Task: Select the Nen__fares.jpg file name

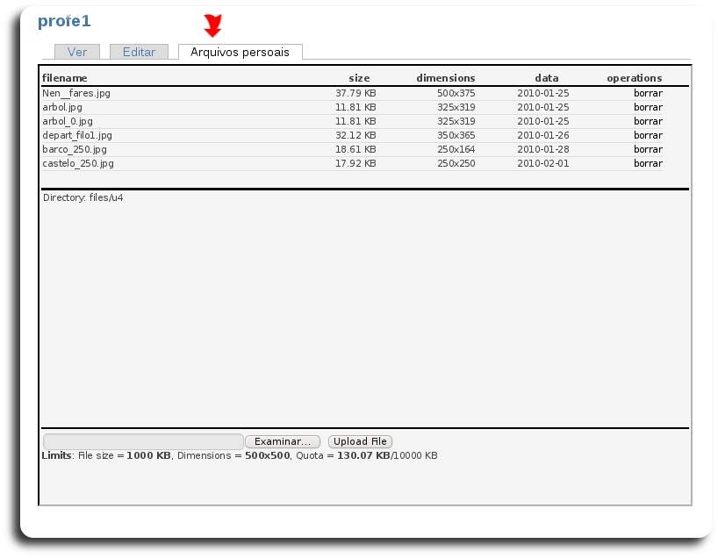Action: 76,93
